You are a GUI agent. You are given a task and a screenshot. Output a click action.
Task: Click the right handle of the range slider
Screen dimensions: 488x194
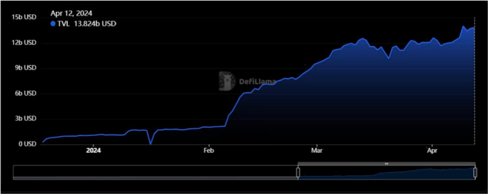(475, 172)
